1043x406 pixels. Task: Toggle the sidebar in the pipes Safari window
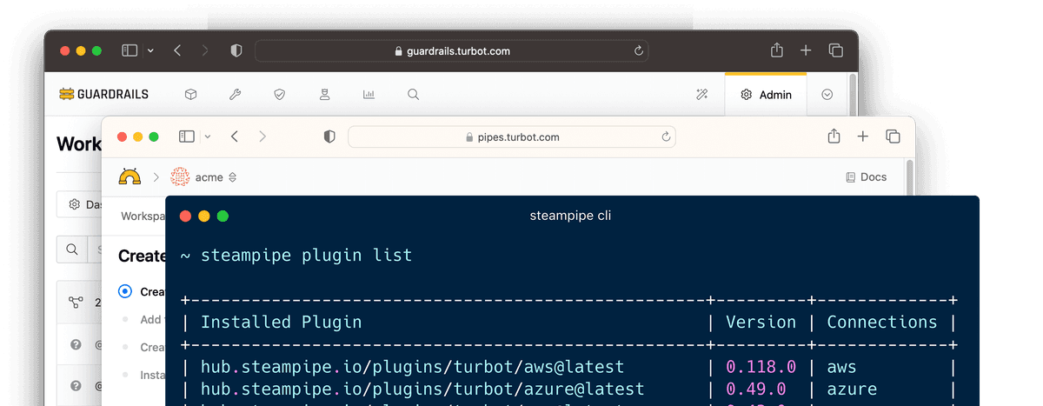187,136
